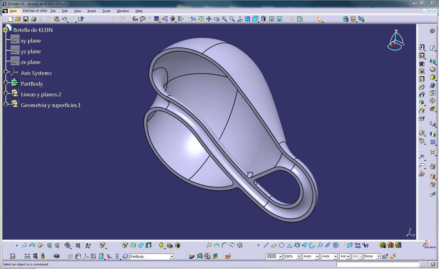Select Botella de KLEIN root node

pos(33,30)
